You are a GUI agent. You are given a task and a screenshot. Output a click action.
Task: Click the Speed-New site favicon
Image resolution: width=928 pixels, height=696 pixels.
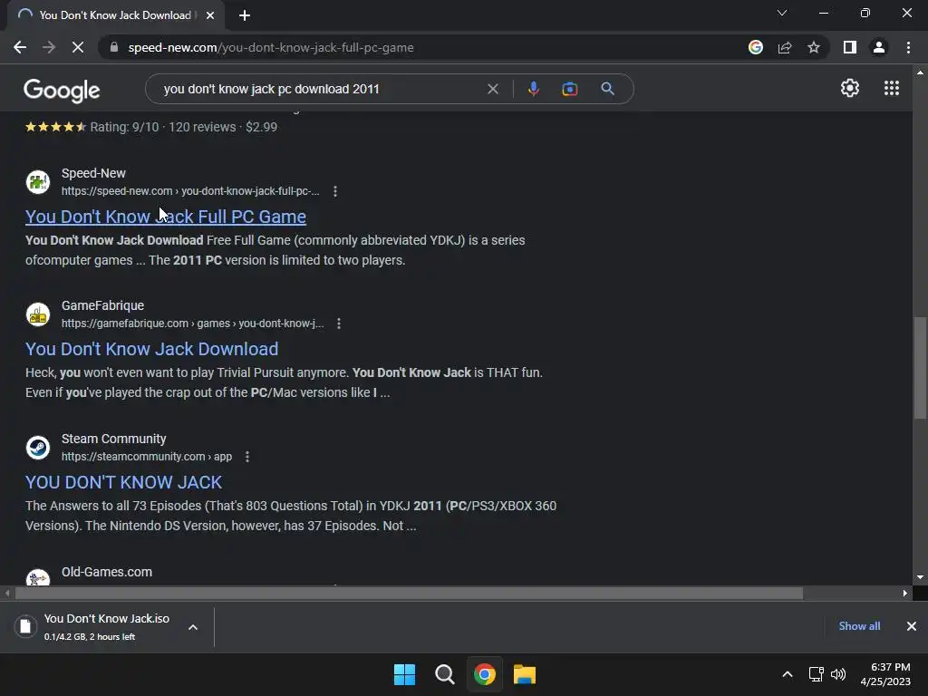click(x=38, y=181)
